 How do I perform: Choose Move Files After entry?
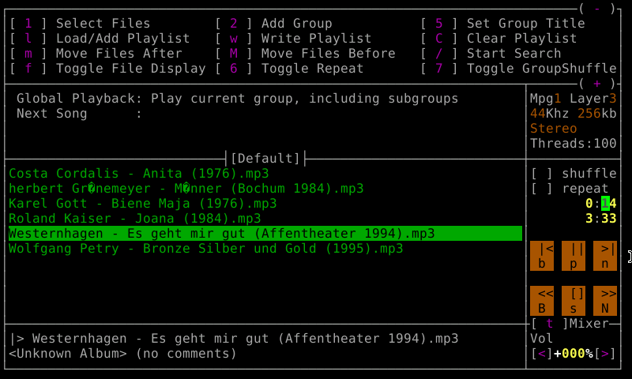point(96,53)
